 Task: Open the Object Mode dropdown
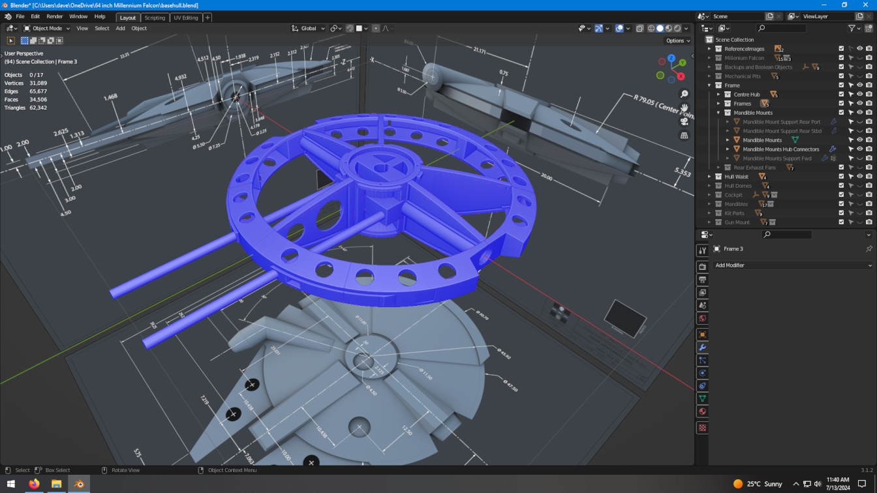point(47,28)
